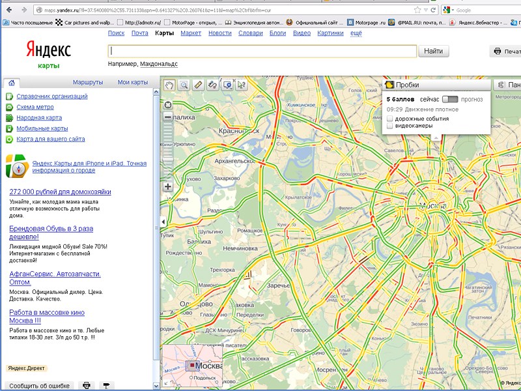Select the zoom-to-area magnifier tool
Screen dimensions: 521x391
[184, 85]
